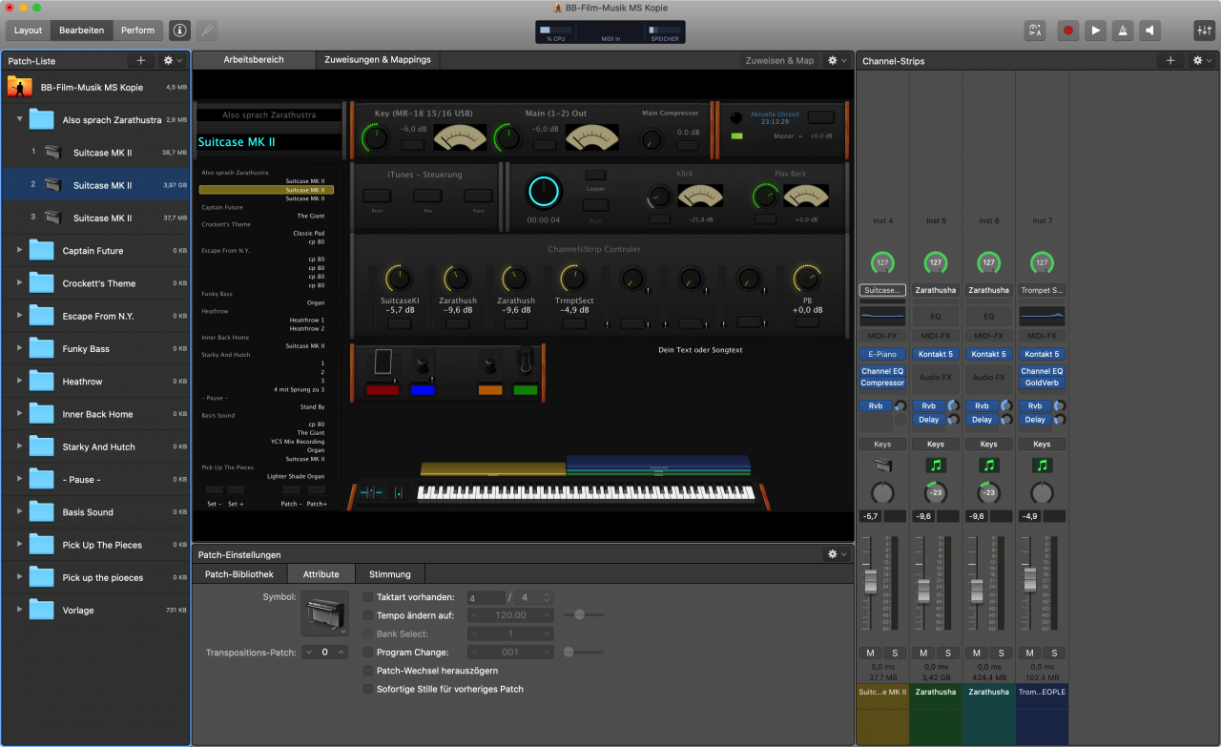
Task: Show the mixer sliders icon at top right
Action: pos(1204,31)
